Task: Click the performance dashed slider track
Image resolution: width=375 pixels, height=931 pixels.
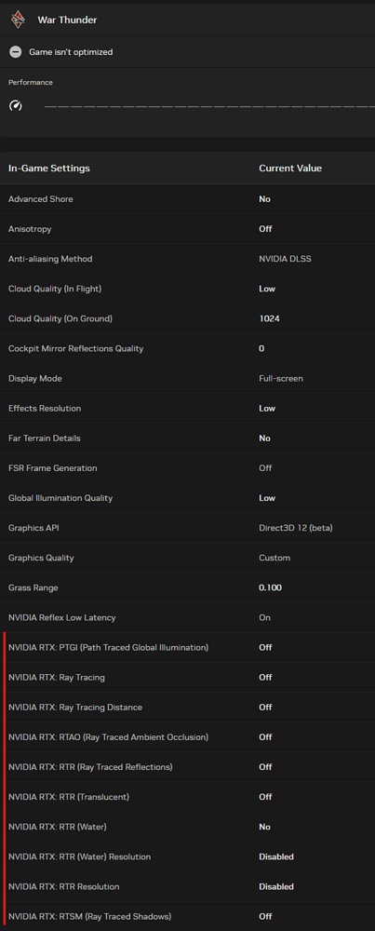Action: [x=209, y=106]
